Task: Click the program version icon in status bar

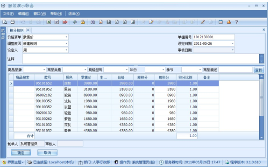Action: (x=227, y=162)
